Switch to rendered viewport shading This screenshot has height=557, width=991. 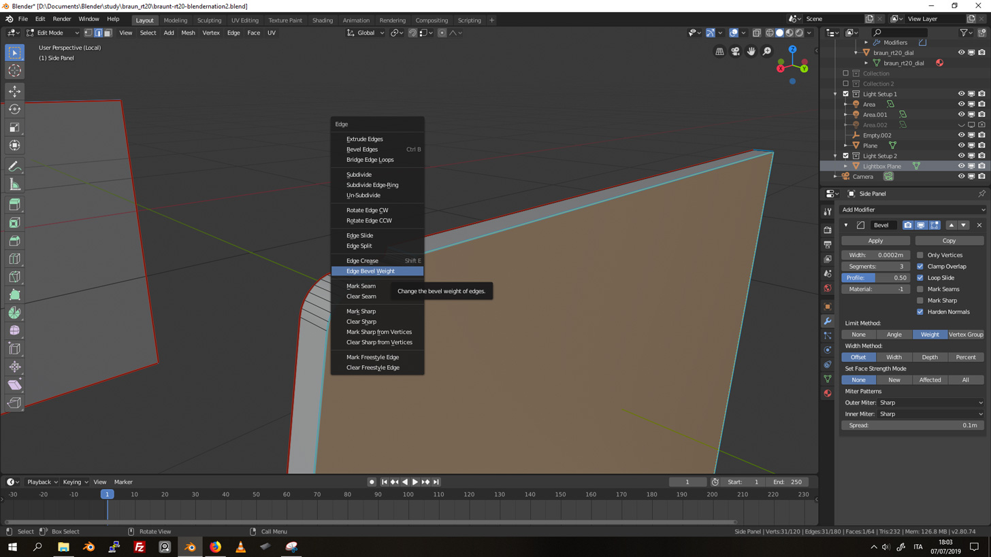(799, 33)
